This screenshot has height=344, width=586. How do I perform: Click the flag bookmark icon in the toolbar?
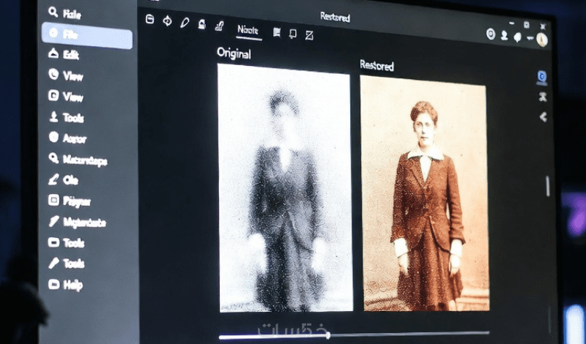277,32
